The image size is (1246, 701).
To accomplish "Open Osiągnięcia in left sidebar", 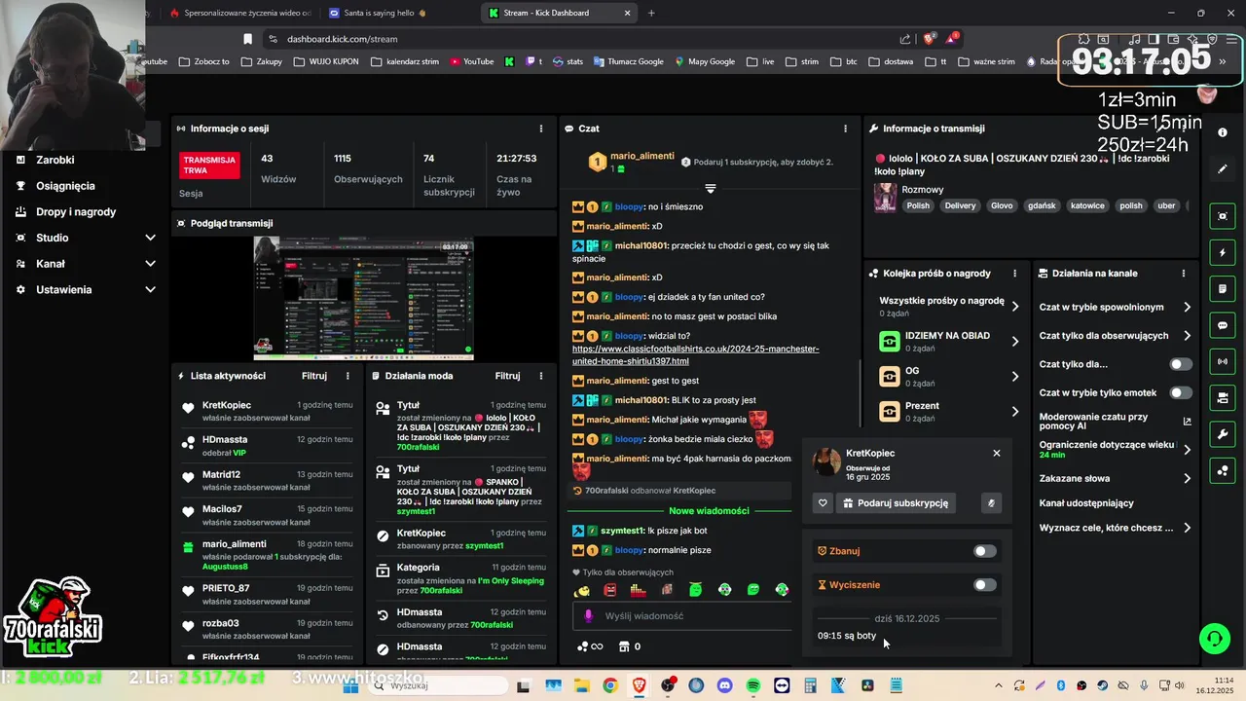I will pyautogui.click(x=65, y=186).
